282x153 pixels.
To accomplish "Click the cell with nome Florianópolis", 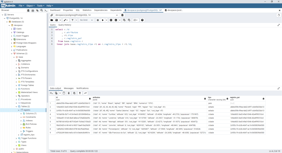I will pyautogui.click(x=149, y=129).
